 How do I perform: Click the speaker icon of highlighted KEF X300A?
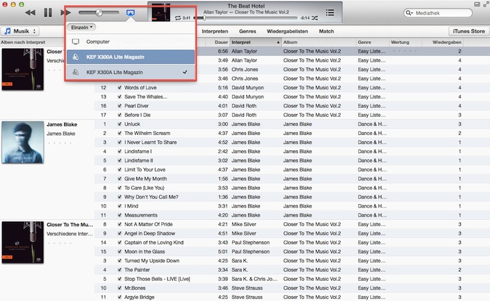pyautogui.click(x=75, y=57)
